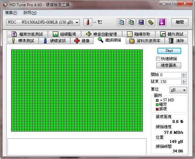Open the 磁碟監視 tab
The width and height of the screenshot is (195, 159).
64,34
